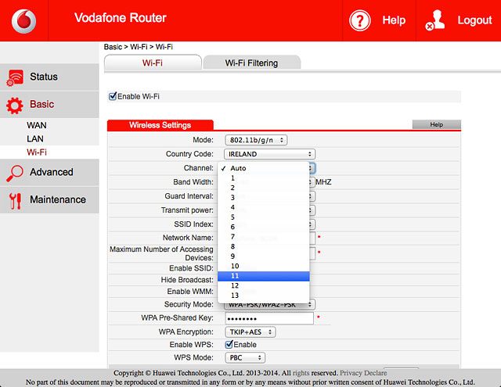Click the Logout user icon
This screenshot has width=501, height=387.
pos(435,20)
